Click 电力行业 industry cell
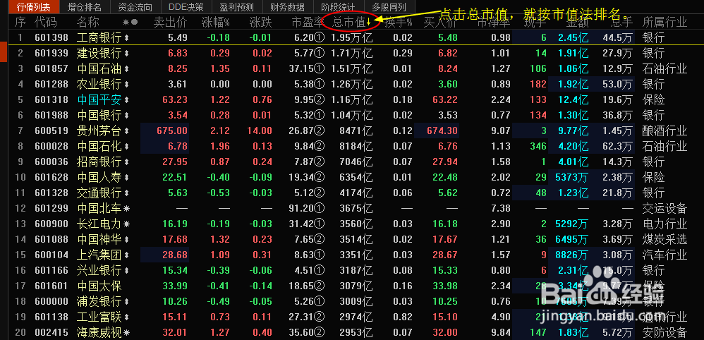This screenshot has width=704, height=340. pos(664,224)
